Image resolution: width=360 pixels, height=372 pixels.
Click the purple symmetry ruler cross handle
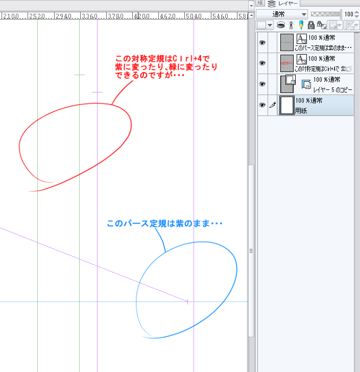point(97,92)
